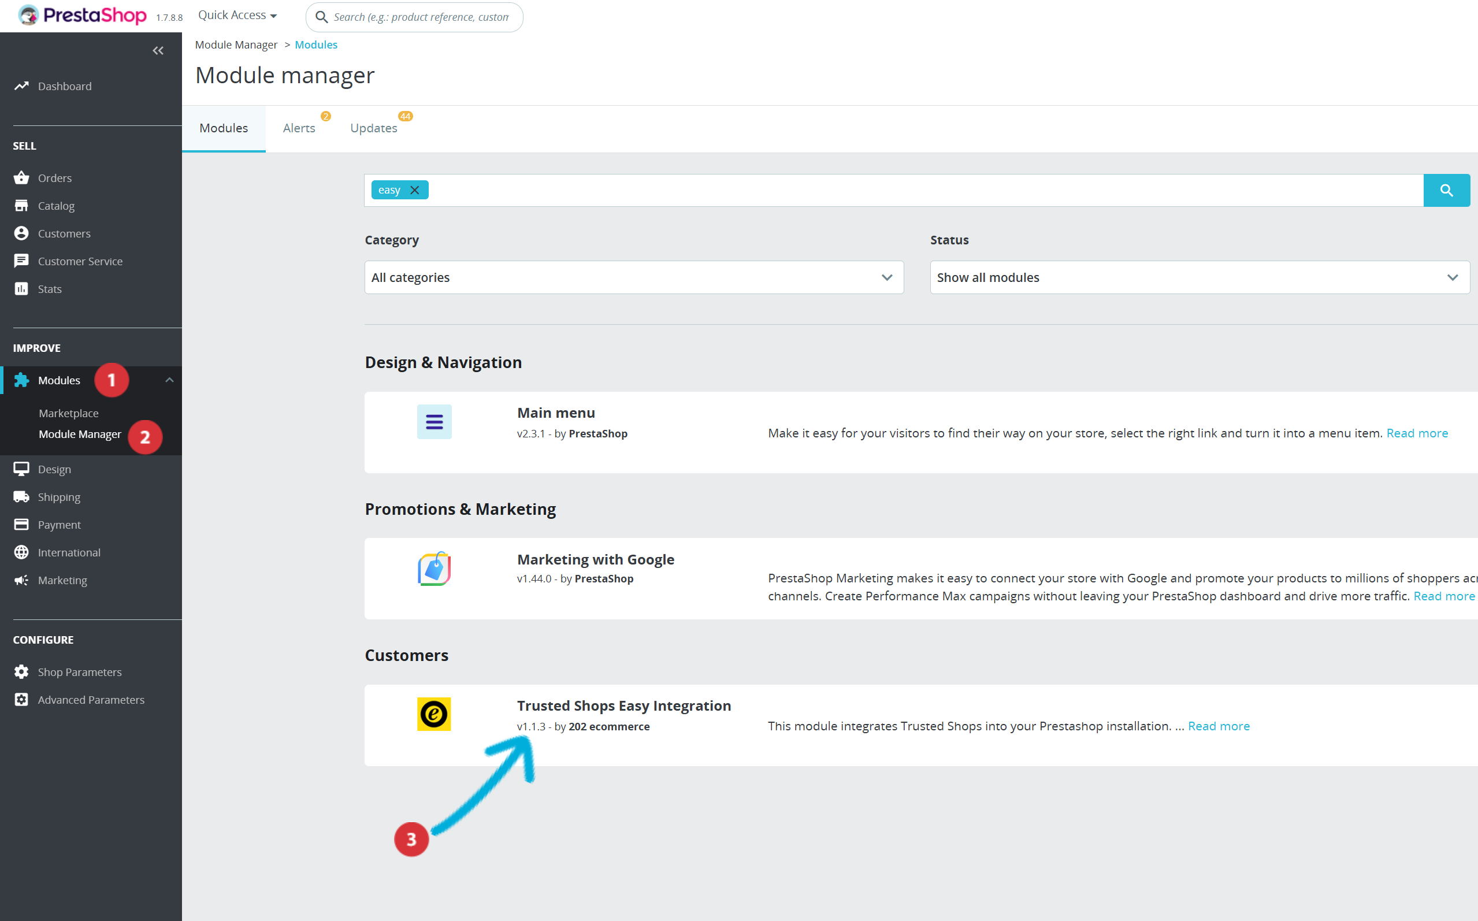Expand the Quick Access menu

click(237, 15)
